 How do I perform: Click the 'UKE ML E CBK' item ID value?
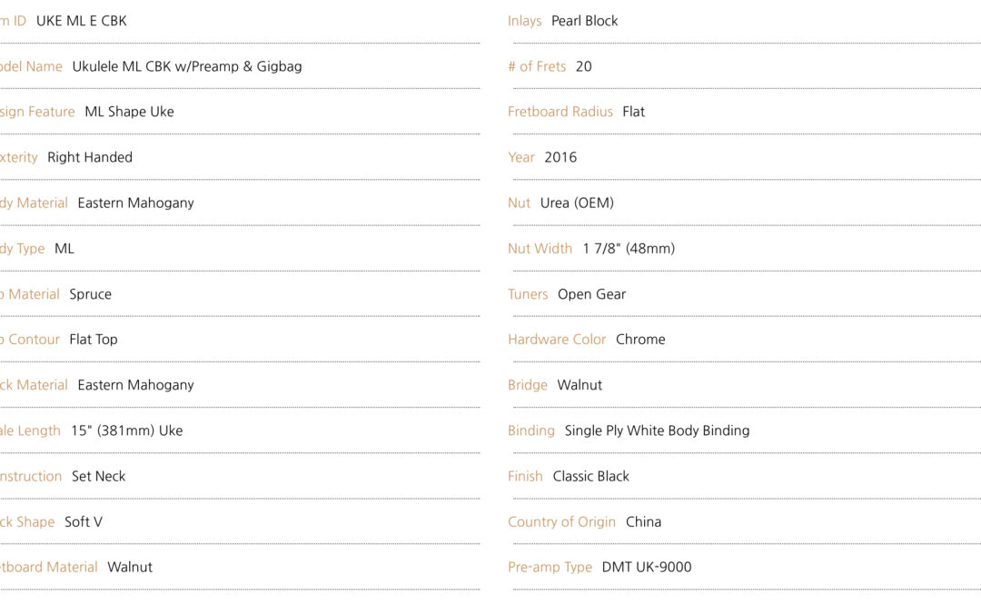point(82,21)
